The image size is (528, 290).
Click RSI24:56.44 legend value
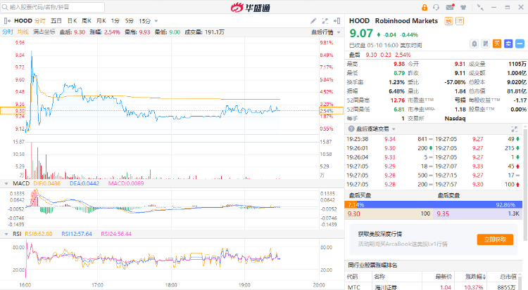click(x=116, y=234)
